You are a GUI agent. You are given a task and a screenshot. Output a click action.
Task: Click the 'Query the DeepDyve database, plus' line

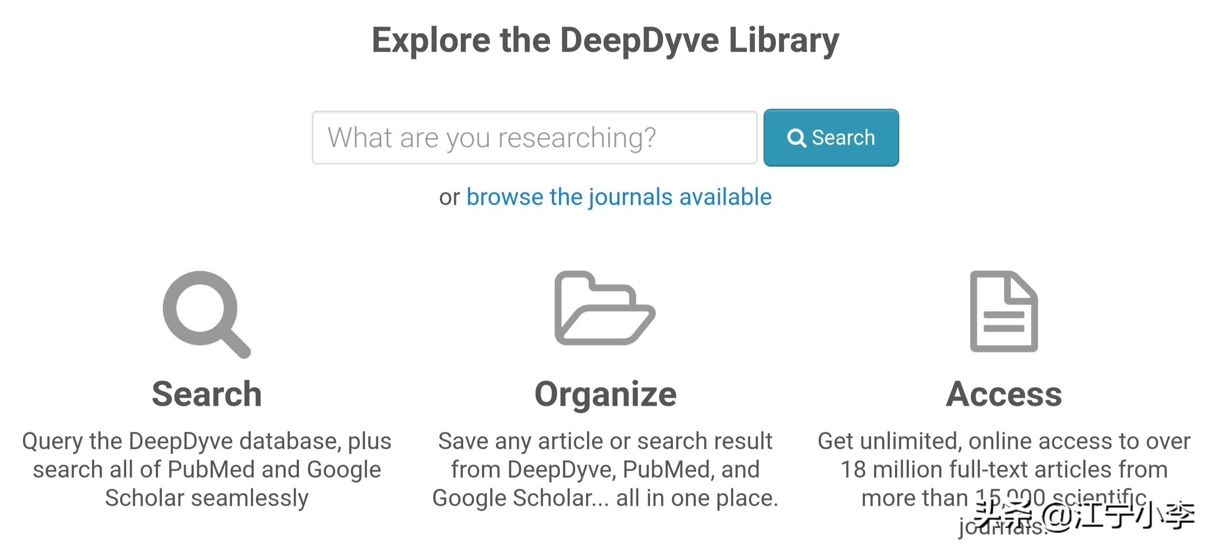(206, 441)
